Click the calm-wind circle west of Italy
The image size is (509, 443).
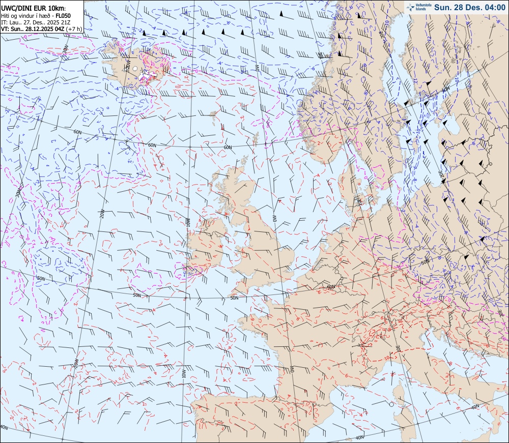(x=391, y=404)
